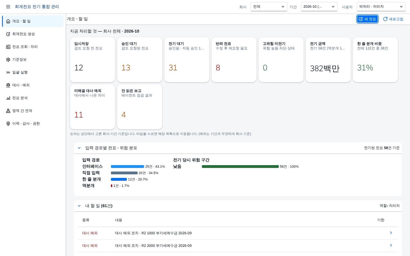Image resolution: width=410 pixels, height=256 pixels.
Task: Select the 영역 간 연계 hierarchy icon
Action: (8, 111)
